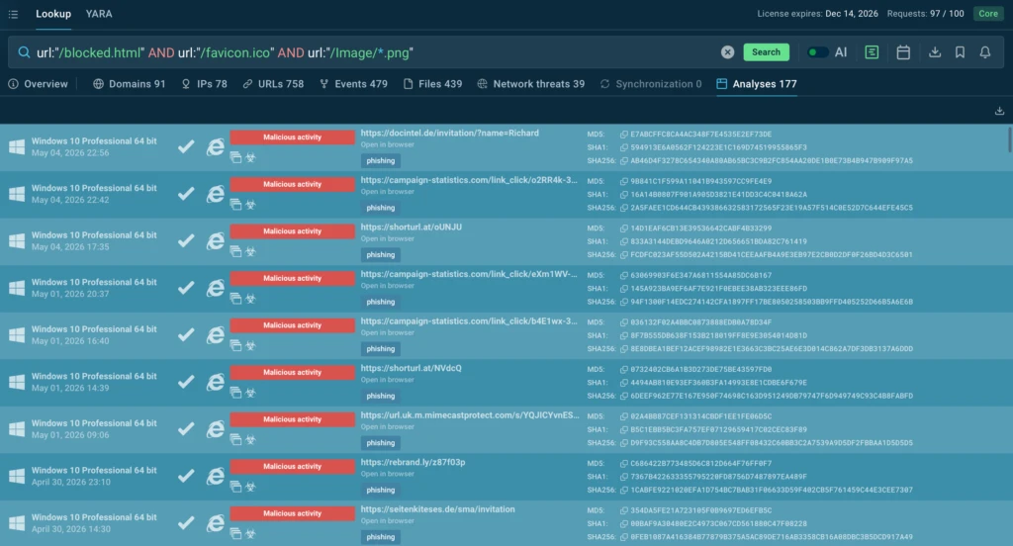Copy SHA1 hash of docintel.de row

pyautogui.click(x=623, y=147)
